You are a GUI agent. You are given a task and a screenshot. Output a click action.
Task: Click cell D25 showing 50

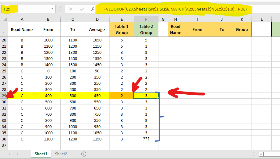97,71
